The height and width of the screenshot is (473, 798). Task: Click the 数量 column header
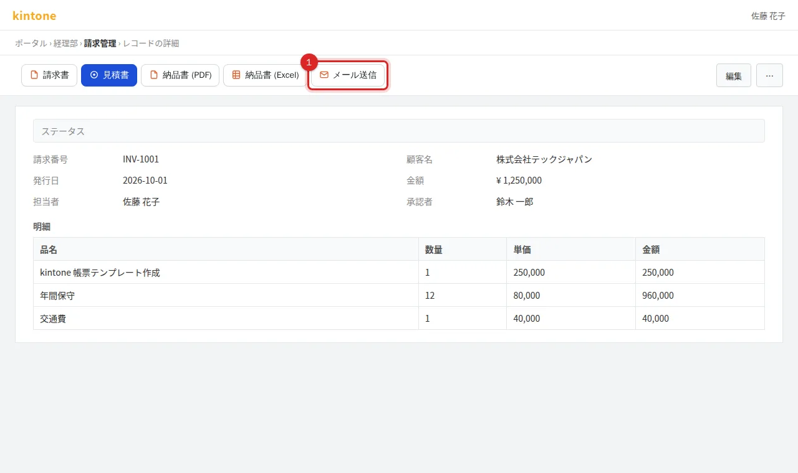tap(463, 249)
